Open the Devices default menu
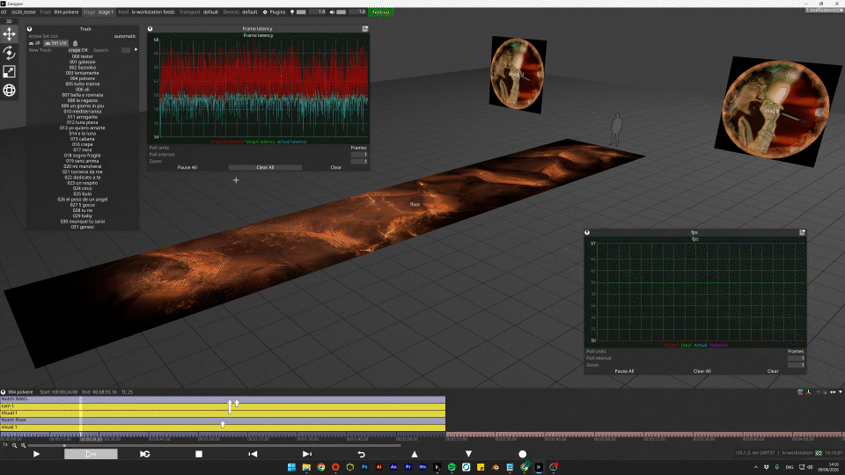 pos(239,11)
